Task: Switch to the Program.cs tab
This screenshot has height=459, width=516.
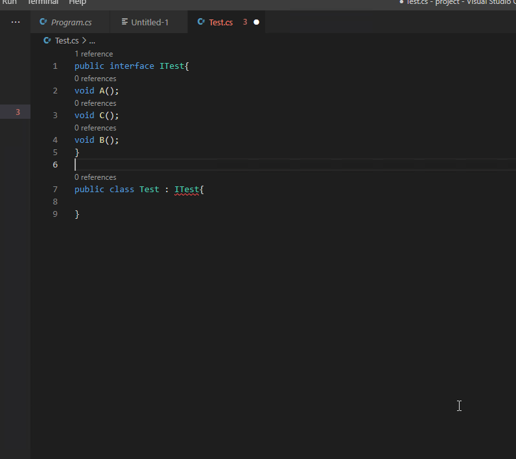Action: pos(70,22)
